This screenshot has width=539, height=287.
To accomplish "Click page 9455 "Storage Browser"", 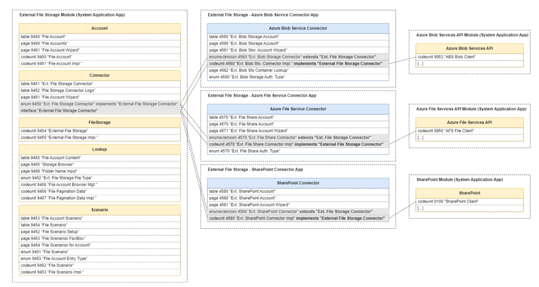I will click(x=100, y=164).
